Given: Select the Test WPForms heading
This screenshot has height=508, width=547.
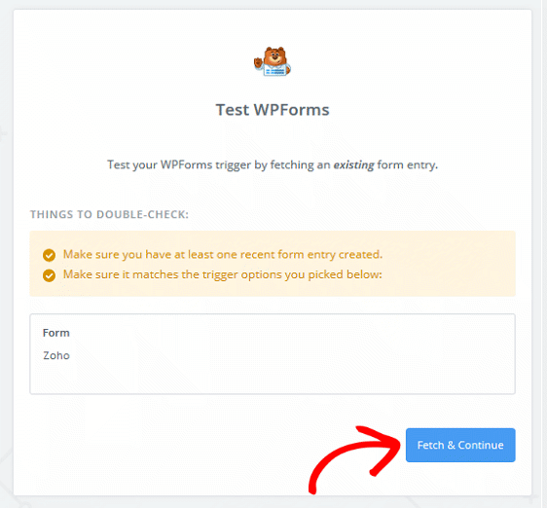Looking at the screenshot, I should 273,110.
